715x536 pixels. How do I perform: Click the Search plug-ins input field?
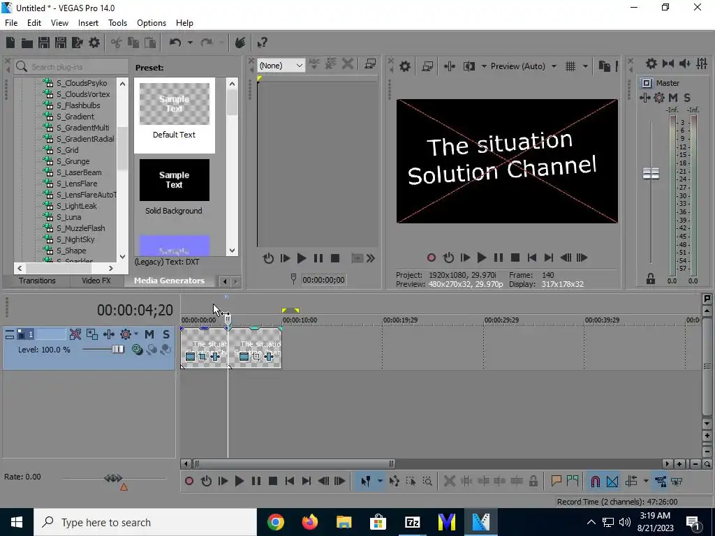(x=71, y=67)
